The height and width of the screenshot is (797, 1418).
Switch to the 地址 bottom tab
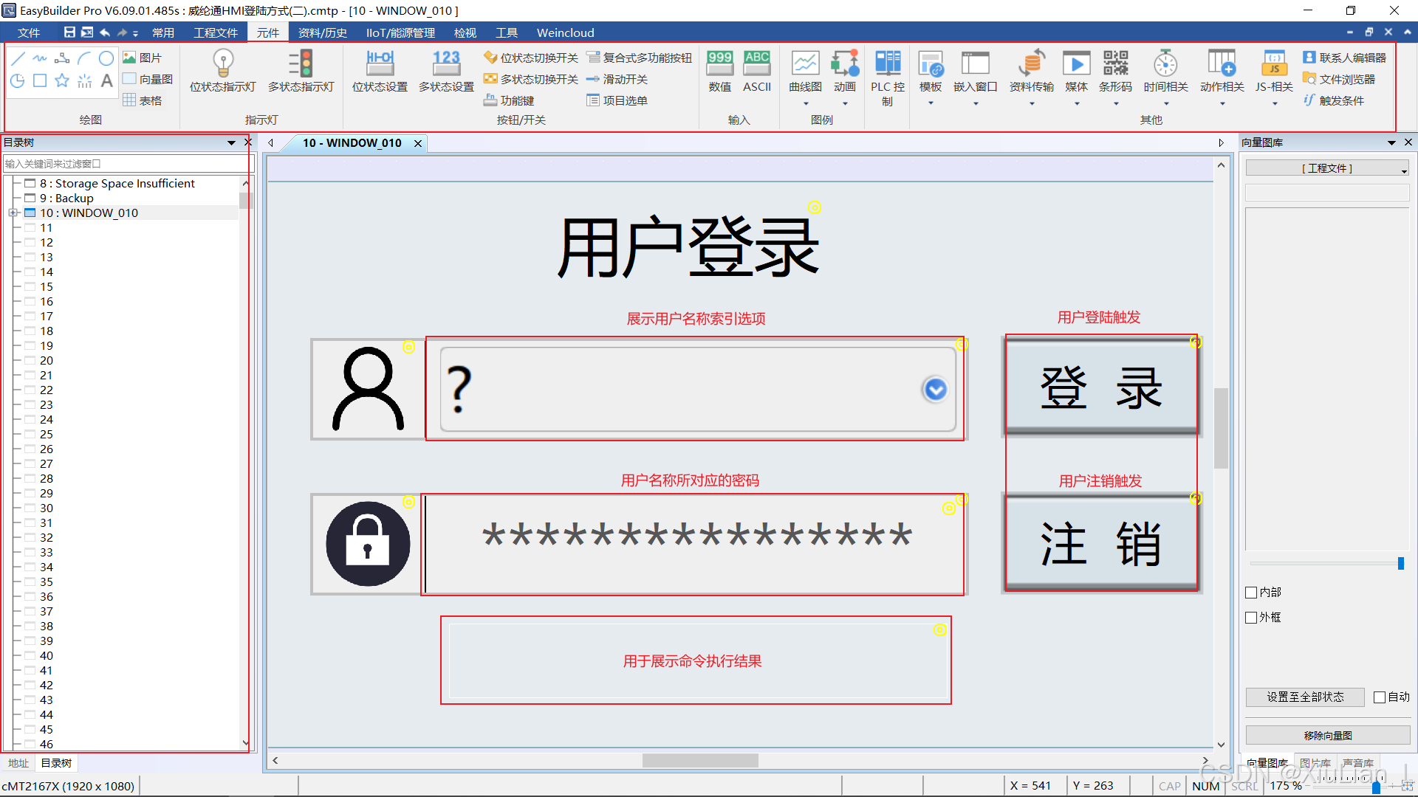click(18, 763)
